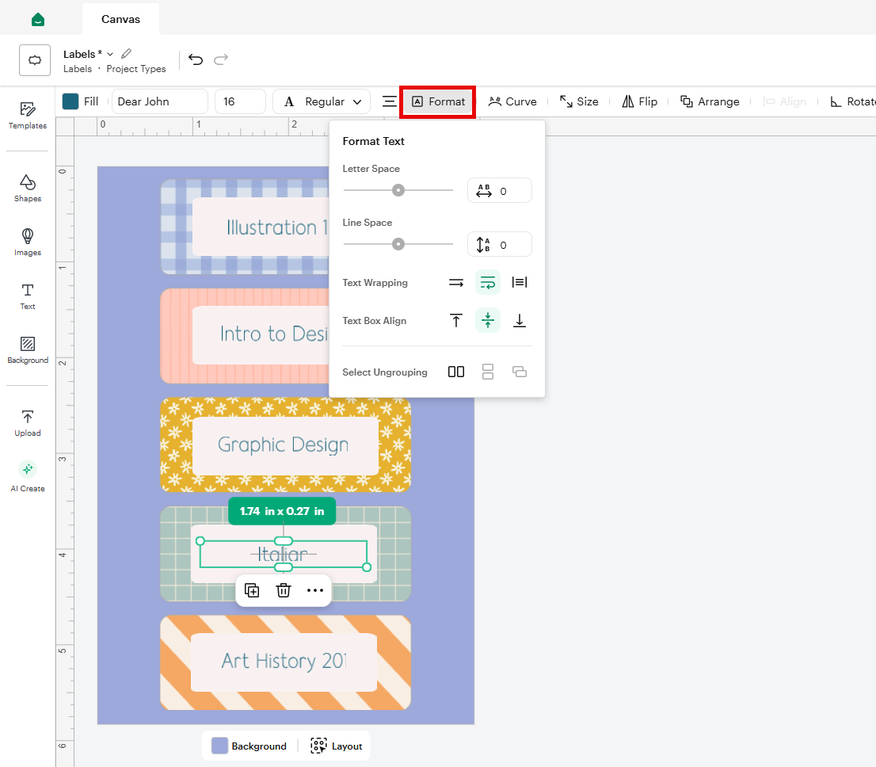Screen dimensions: 876x767
Task: Open the Regular font style dropdown
Action: point(322,101)
